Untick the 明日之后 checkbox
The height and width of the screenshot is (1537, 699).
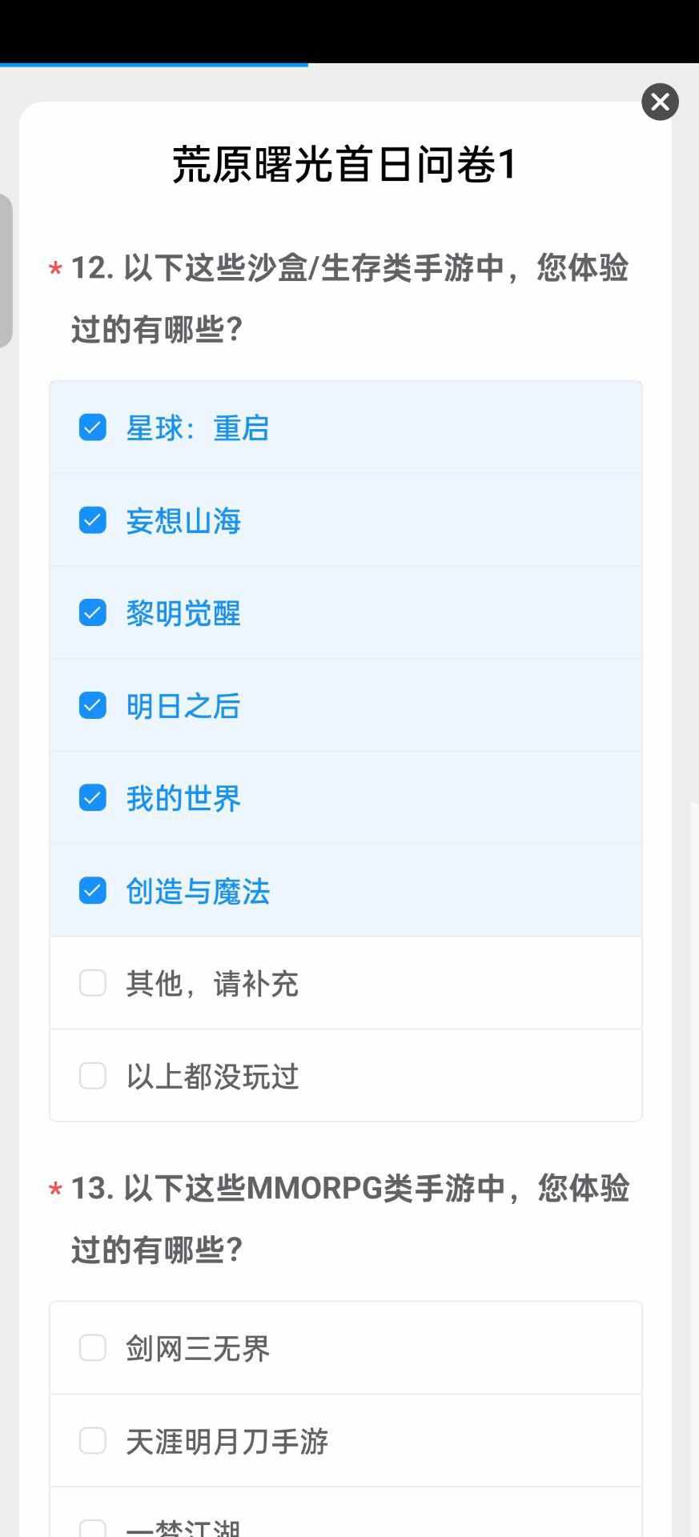(x=93, y=705)
